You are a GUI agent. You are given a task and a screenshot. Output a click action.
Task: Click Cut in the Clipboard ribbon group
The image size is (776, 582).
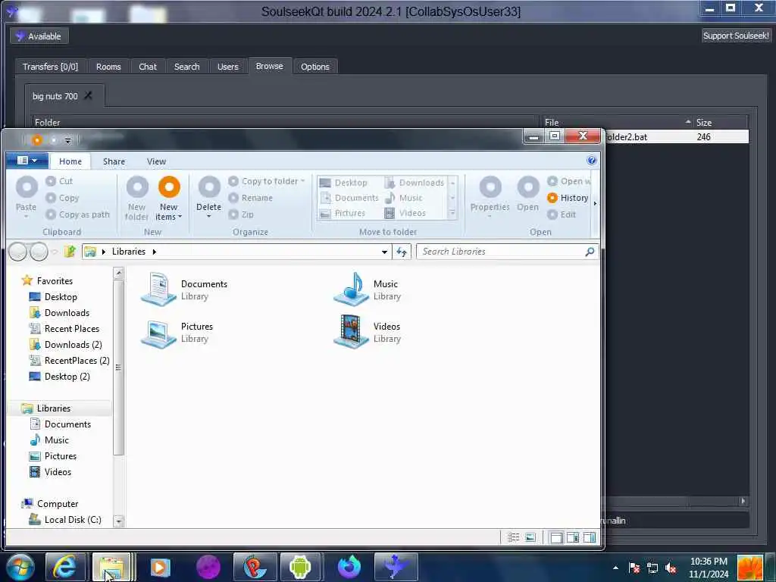59,181
